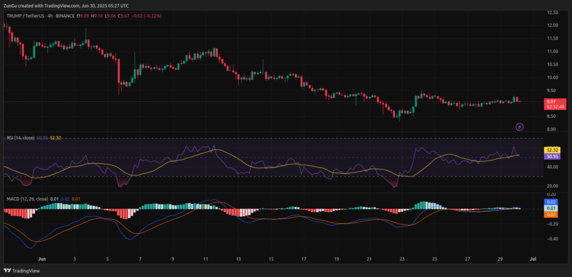Click the purple lightning bolt icon
The height and width of the screenshot is (277, 572).
(x=520, y=127)
